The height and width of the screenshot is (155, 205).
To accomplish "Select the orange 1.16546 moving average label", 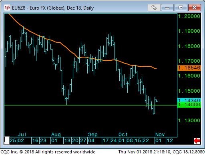I will click(x=189, y=68).
